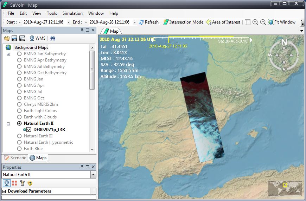
Task: Click the open folder icon in Maps panel
Action: pos(7,38)
